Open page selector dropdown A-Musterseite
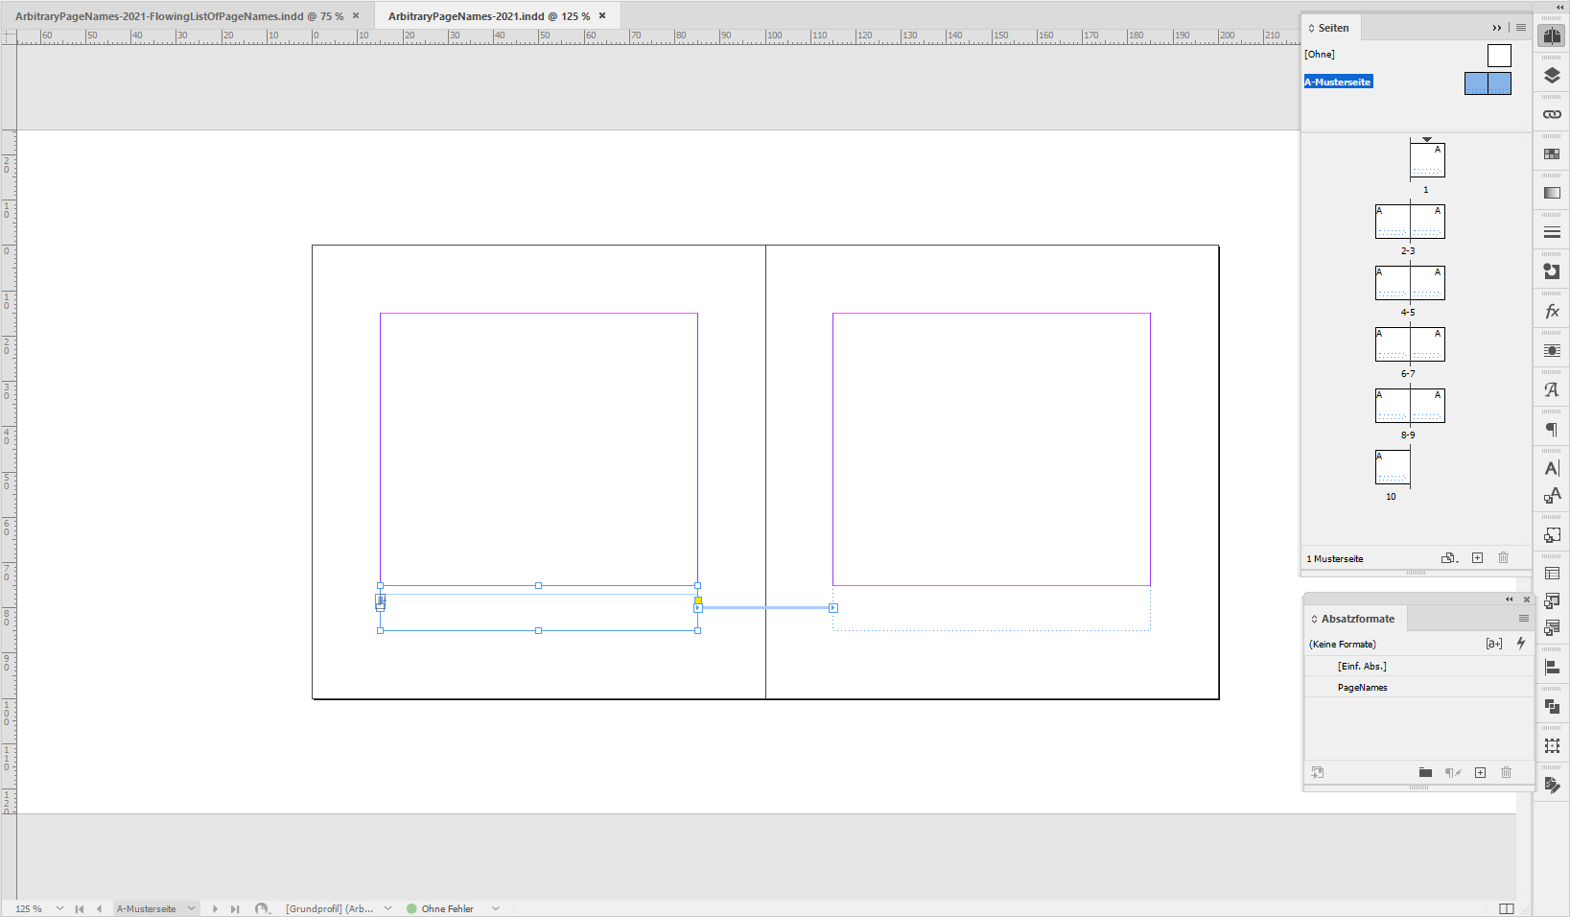The width and height of the screenshot is (1570, 917). click(191, 908)
